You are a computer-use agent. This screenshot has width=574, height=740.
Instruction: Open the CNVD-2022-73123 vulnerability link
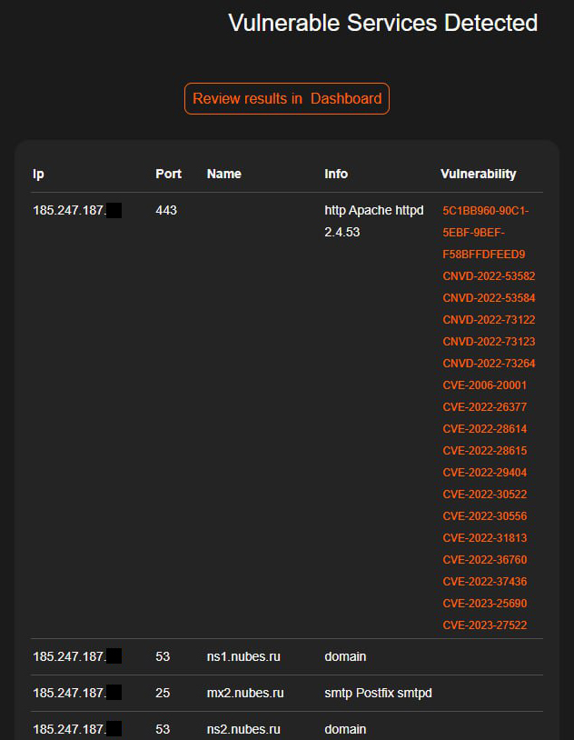[489, 342]
